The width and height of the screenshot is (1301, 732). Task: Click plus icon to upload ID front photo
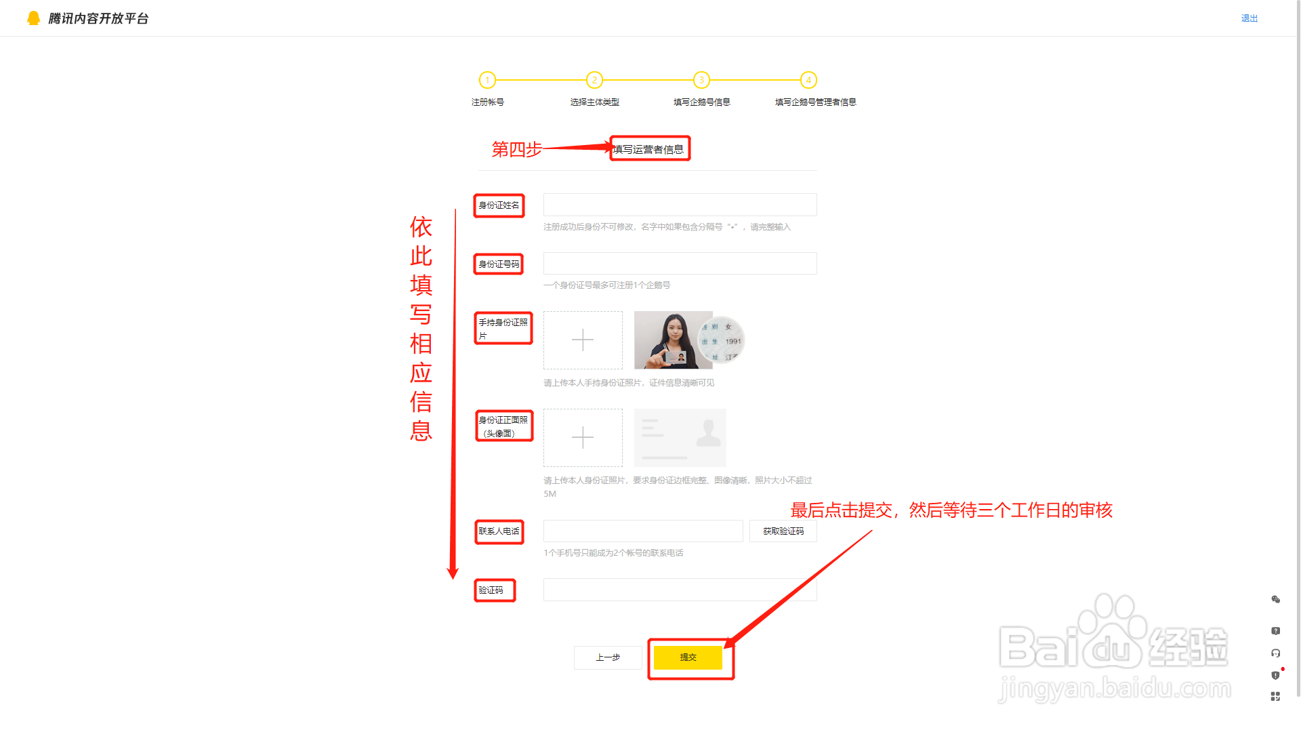[583, 438]
